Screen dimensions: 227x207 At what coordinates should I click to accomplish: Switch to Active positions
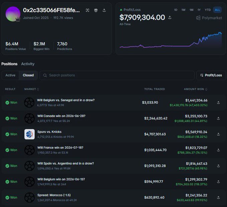tap(10, 75)
